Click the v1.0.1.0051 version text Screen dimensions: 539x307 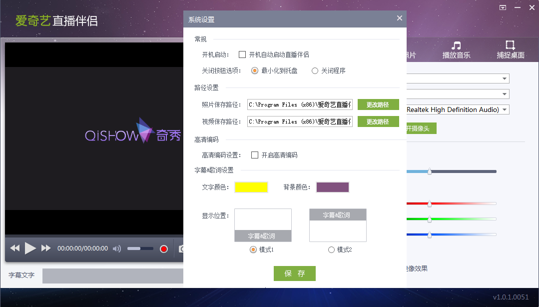(x=511, y=297)
